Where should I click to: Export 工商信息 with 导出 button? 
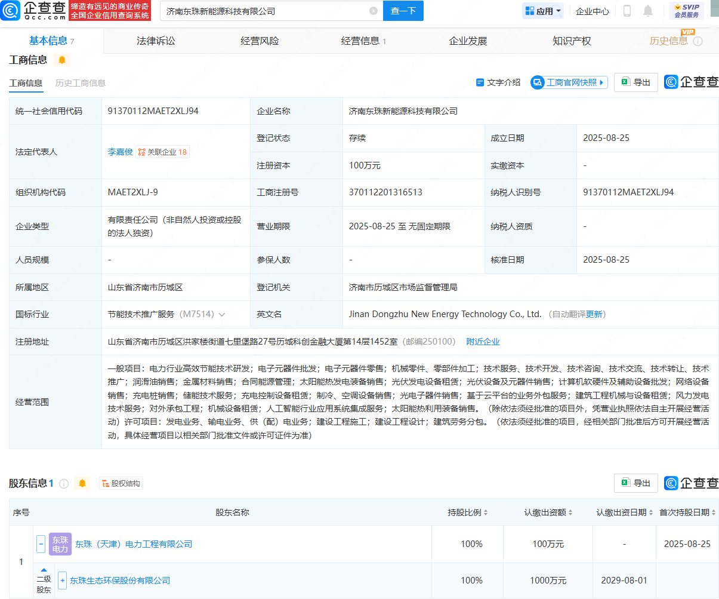[636, 82]
